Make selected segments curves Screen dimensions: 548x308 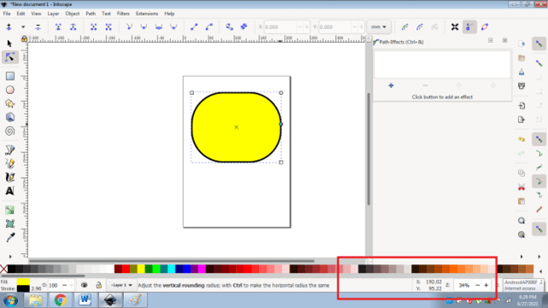209,27
